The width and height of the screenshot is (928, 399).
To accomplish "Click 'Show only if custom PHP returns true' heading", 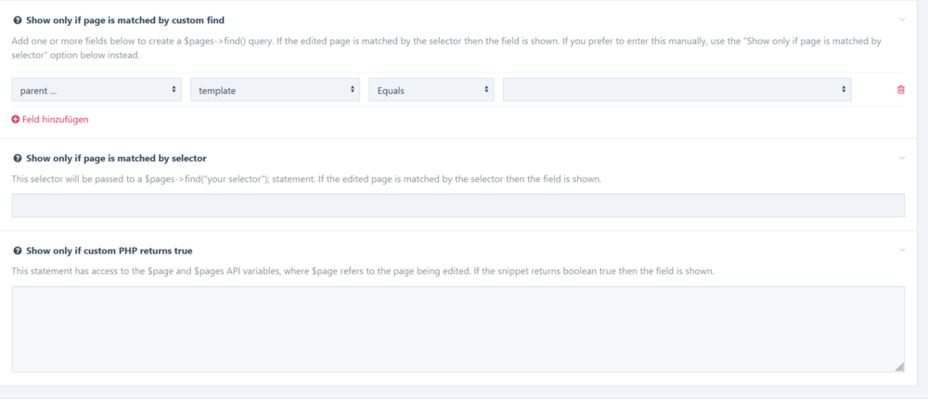I will (x=109, y=251).
